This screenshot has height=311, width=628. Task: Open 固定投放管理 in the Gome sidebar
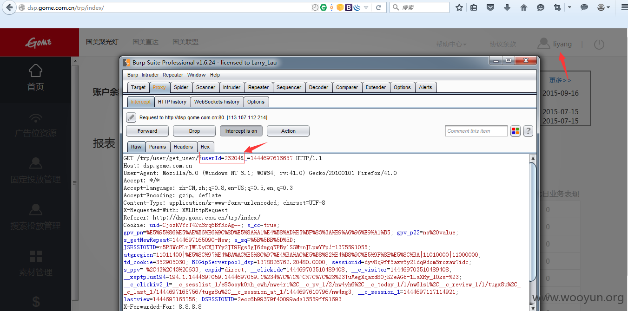click(x=36, y=171)
